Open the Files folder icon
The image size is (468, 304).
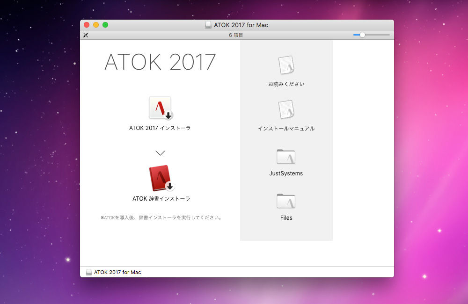tap(286, 201)
